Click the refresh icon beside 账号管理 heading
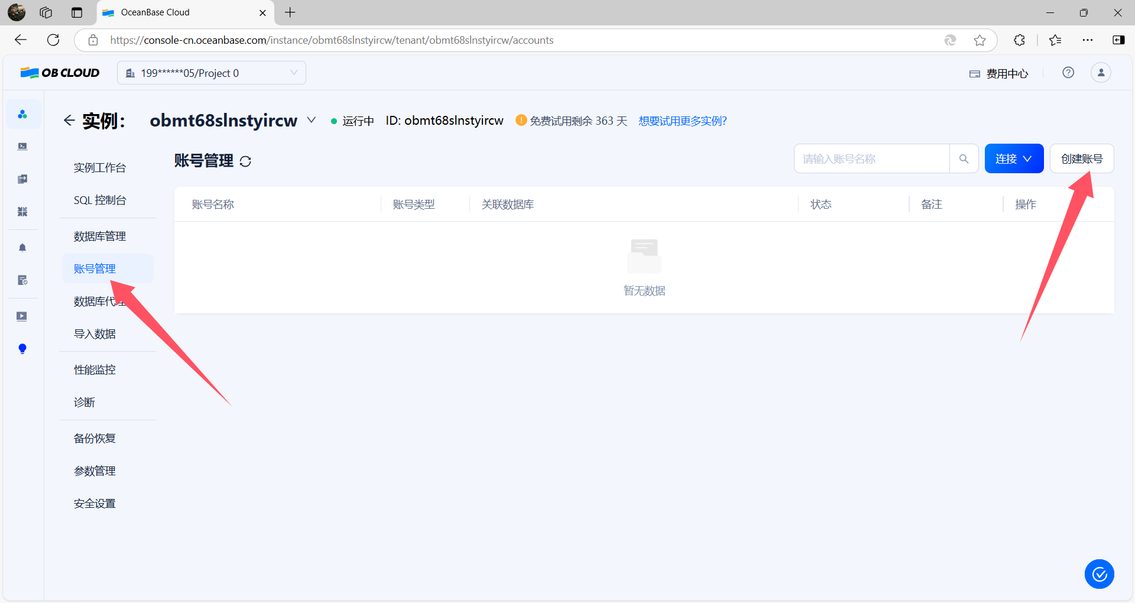 245,161
